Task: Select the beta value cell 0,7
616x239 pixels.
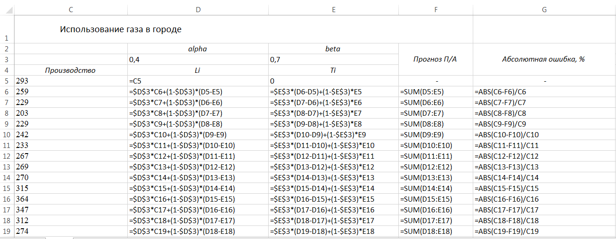Action: (x=333, y=60)
